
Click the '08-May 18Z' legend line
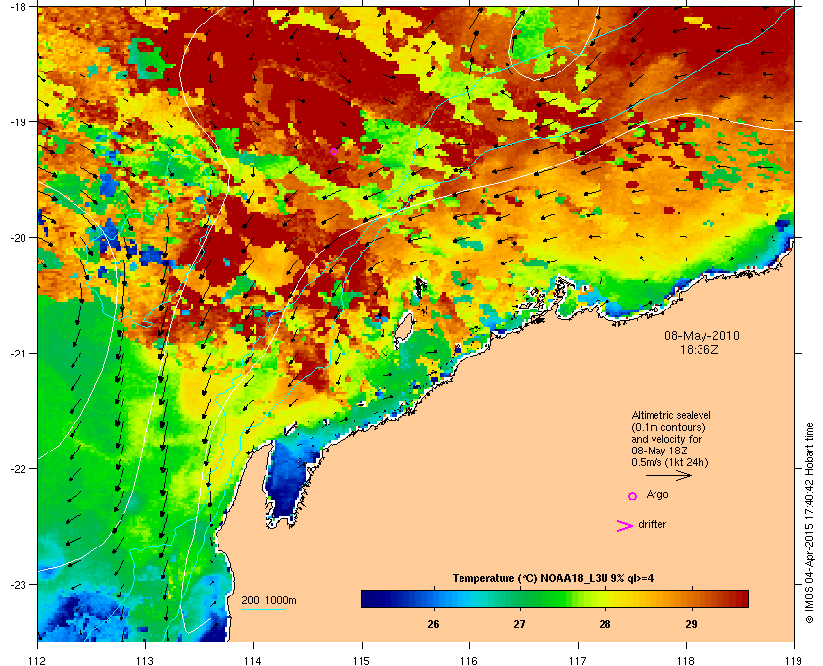point(659,451)
